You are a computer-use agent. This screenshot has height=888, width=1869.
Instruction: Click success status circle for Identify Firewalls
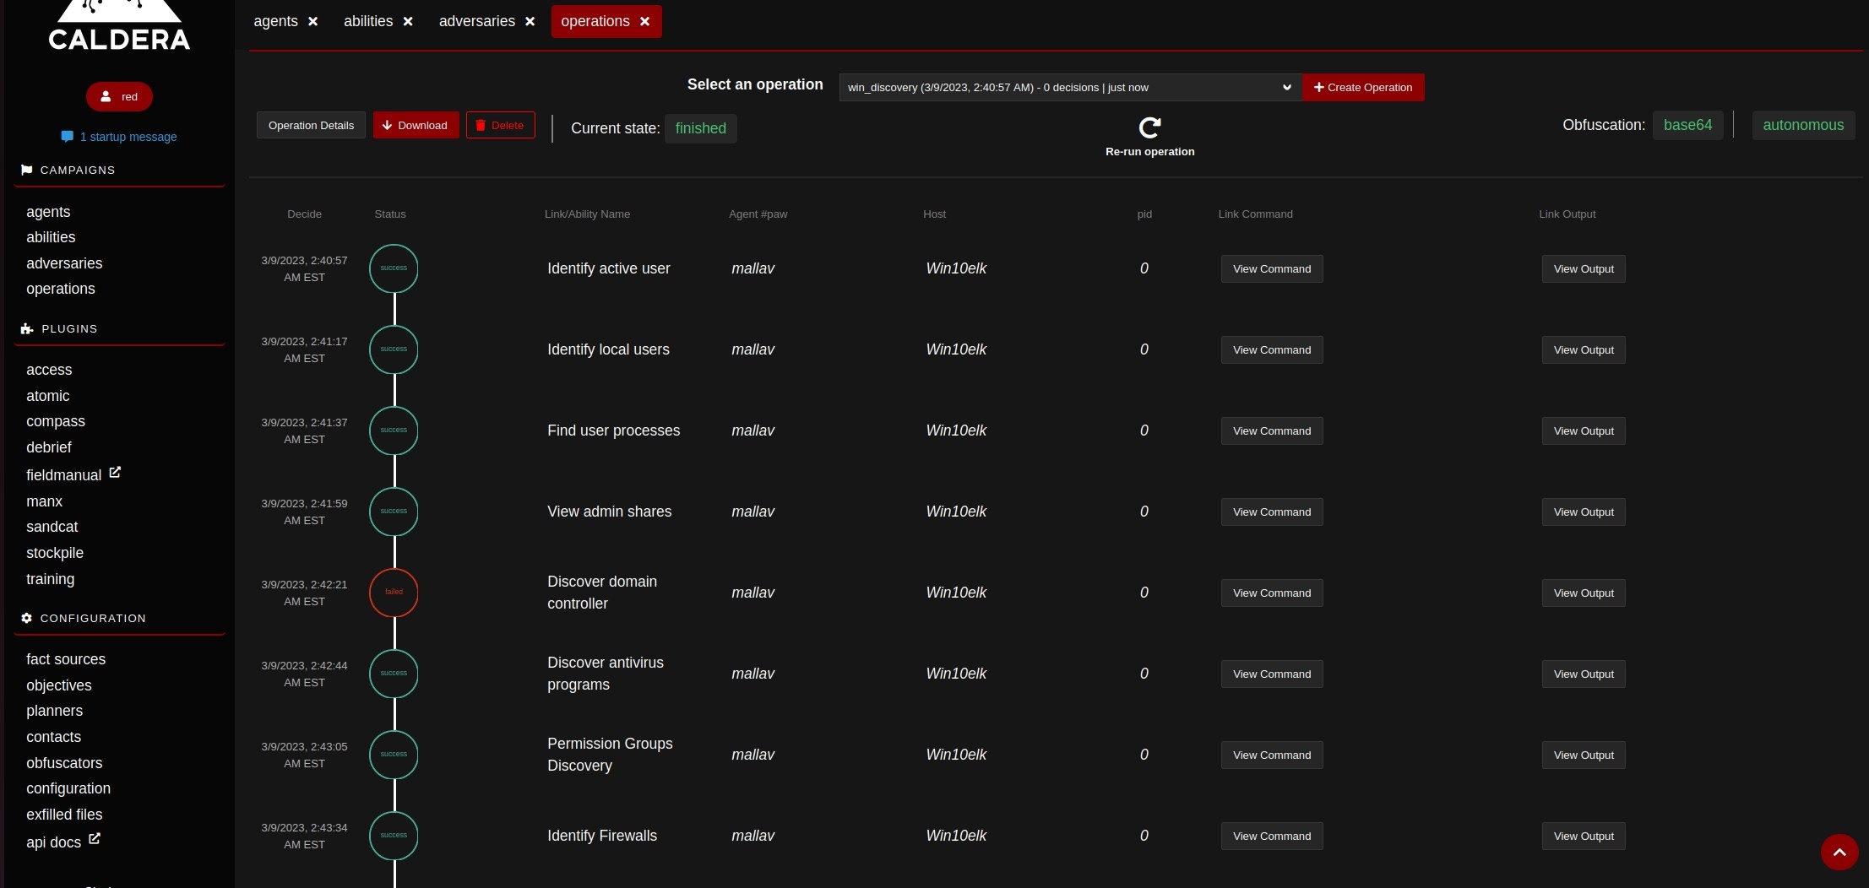pyautogui.click(x=394, y=836)
